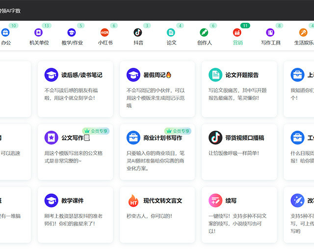Click the 创作人 feather icon

click(x=204, y=32)
